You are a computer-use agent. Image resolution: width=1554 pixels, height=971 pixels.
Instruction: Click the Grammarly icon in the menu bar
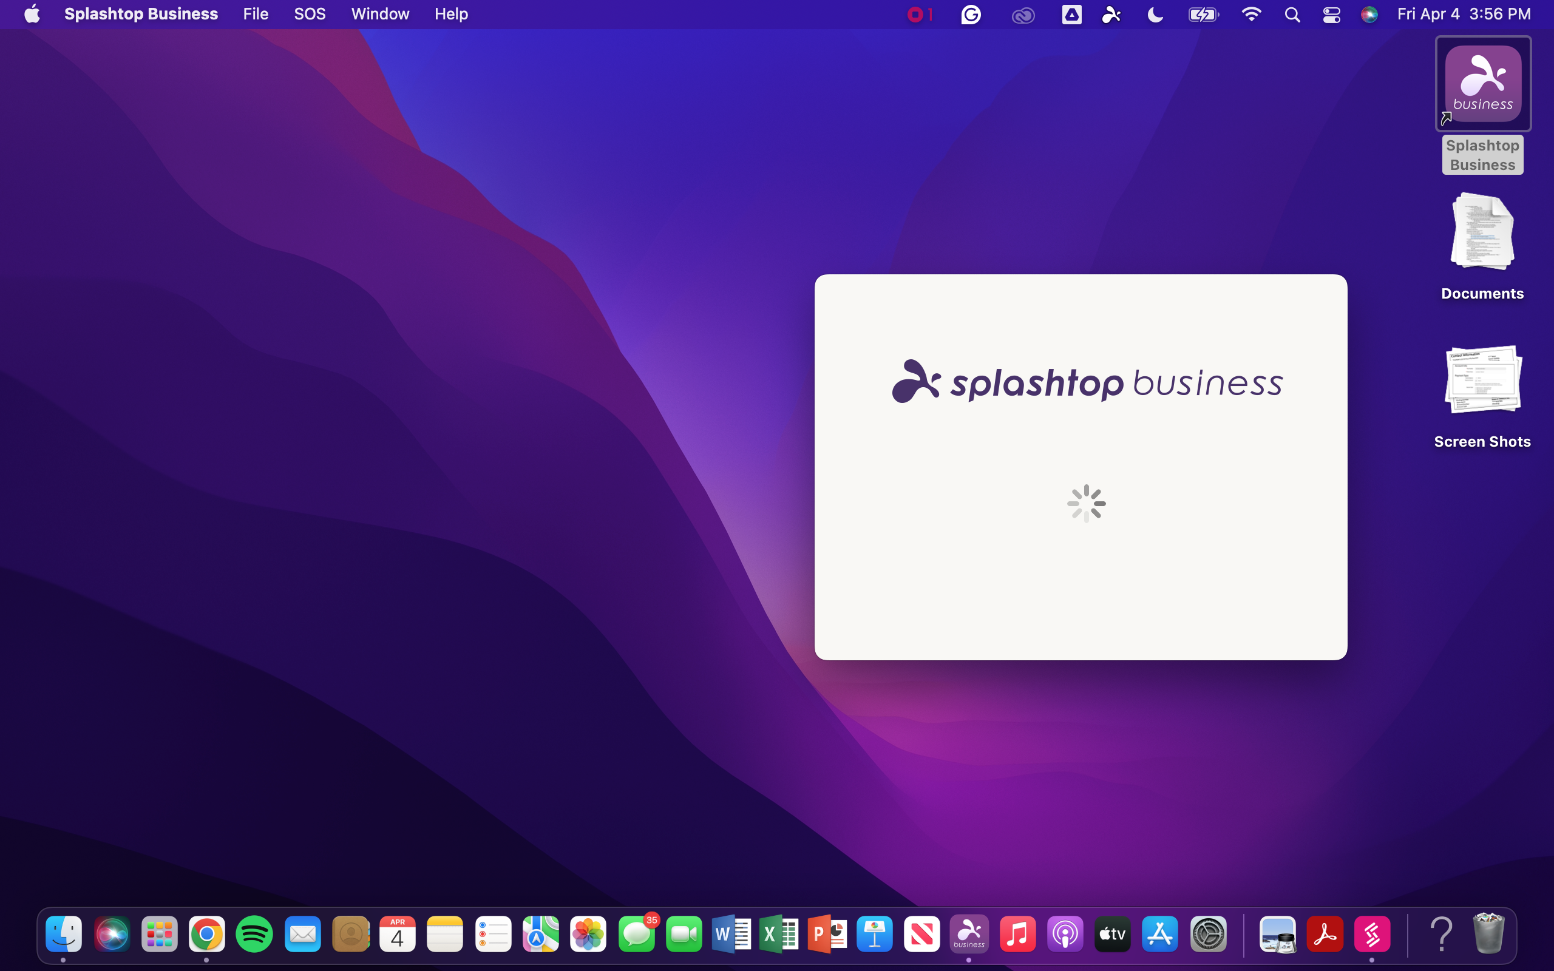click(x=971, y=14)
